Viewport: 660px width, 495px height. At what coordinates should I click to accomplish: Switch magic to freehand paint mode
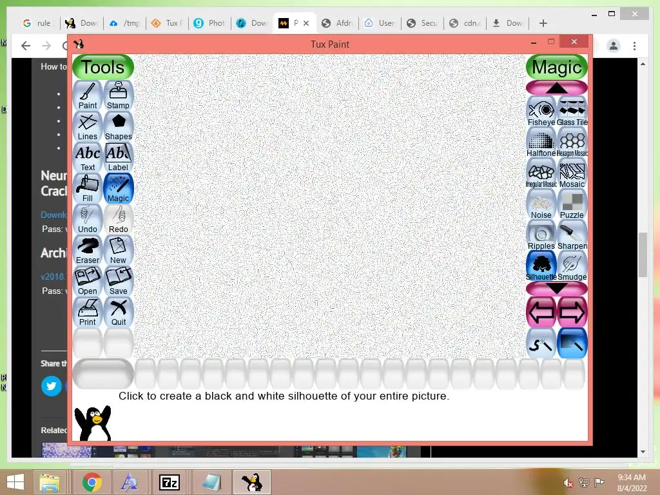click(541, 344)
